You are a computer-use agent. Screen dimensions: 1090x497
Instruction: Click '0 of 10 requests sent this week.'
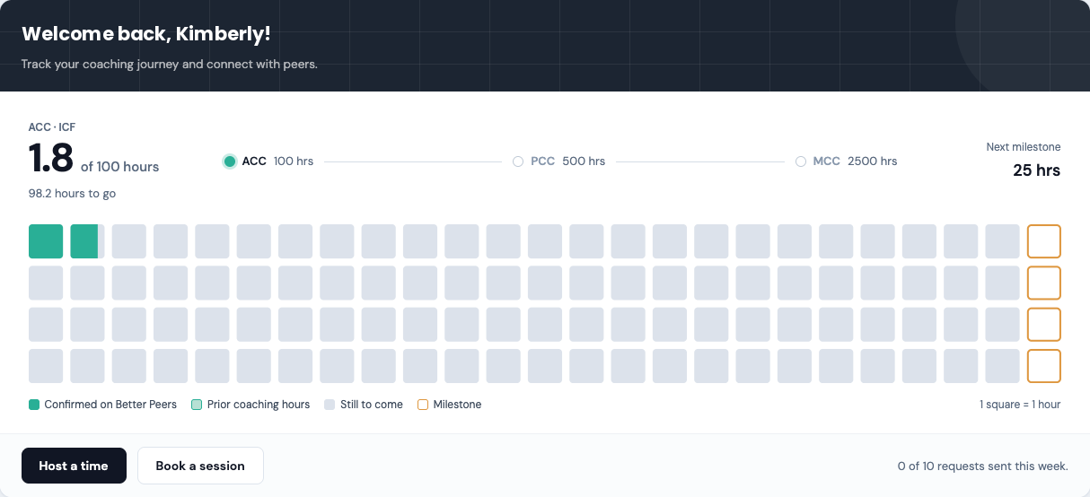click(983, 466)
